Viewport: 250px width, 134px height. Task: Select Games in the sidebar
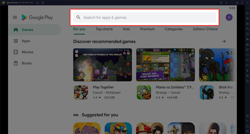tap(35, 30)
